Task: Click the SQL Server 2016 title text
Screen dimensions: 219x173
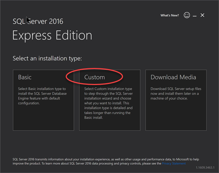Action: [38, 21]
